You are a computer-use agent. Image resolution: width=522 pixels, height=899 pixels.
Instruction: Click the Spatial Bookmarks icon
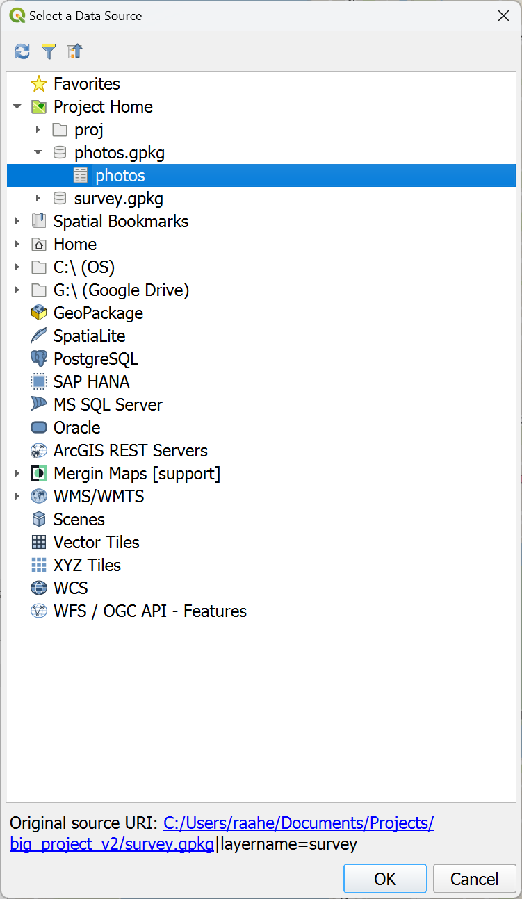click(x=39, y=222)
